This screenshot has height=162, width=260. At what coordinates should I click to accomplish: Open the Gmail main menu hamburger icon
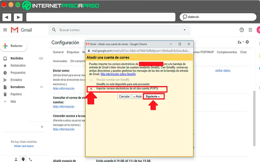(x=5, y=30)
